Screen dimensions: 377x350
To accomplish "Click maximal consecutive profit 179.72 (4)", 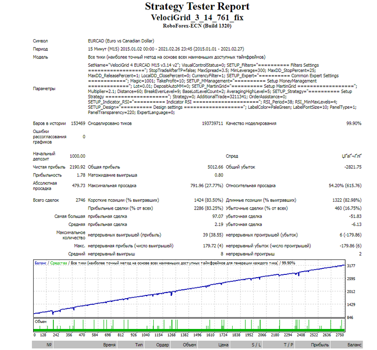I will [213, 246].
